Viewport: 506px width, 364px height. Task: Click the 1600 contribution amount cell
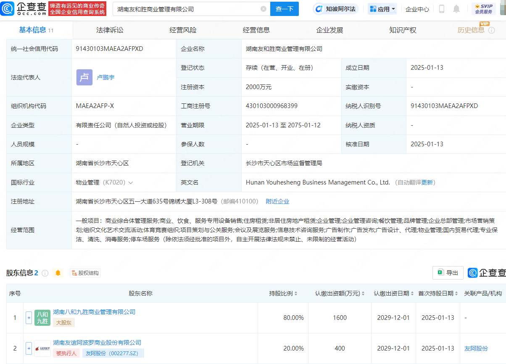[340, 318]
